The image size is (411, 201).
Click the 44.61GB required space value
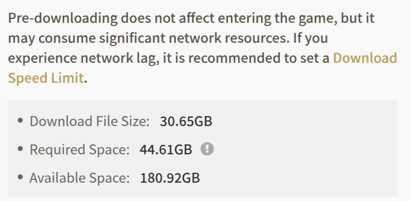(166, 149)
